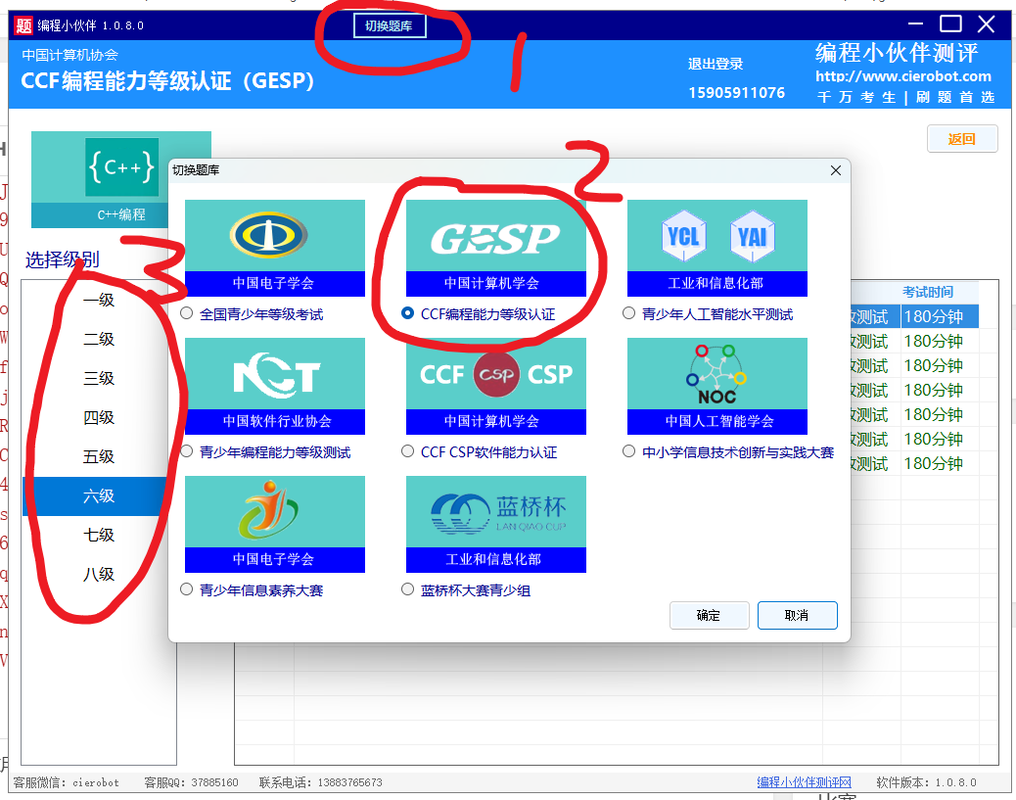This screenshot has height=800, width=1016.
Task: Click the C++编程 icon tile
Action: pyautogui.click(x=121, y=179)
